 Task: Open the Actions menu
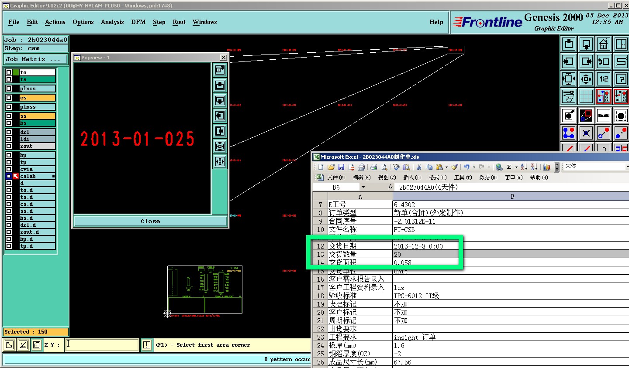[55, 22]
